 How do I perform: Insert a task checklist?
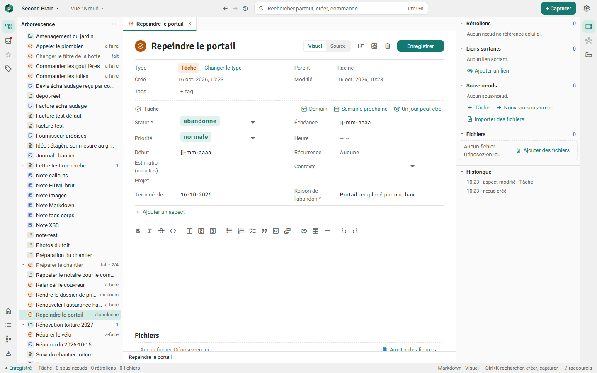tap(252, 231)
